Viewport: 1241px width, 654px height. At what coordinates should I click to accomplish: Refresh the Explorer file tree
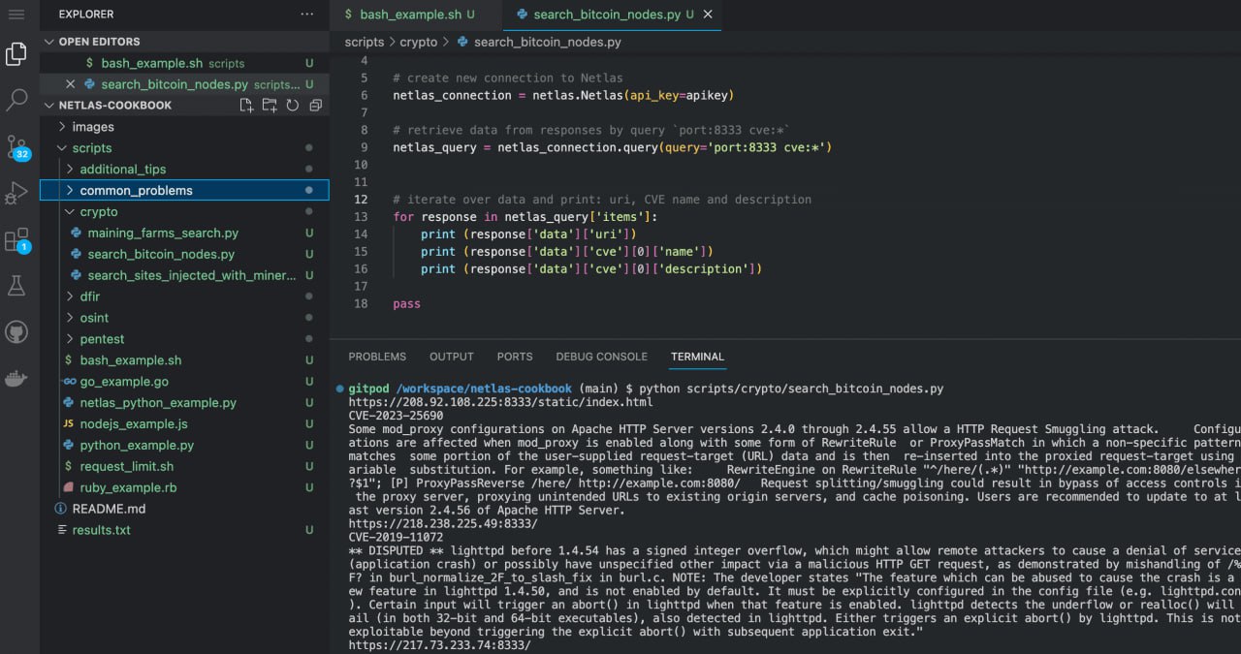click(292, 106)
